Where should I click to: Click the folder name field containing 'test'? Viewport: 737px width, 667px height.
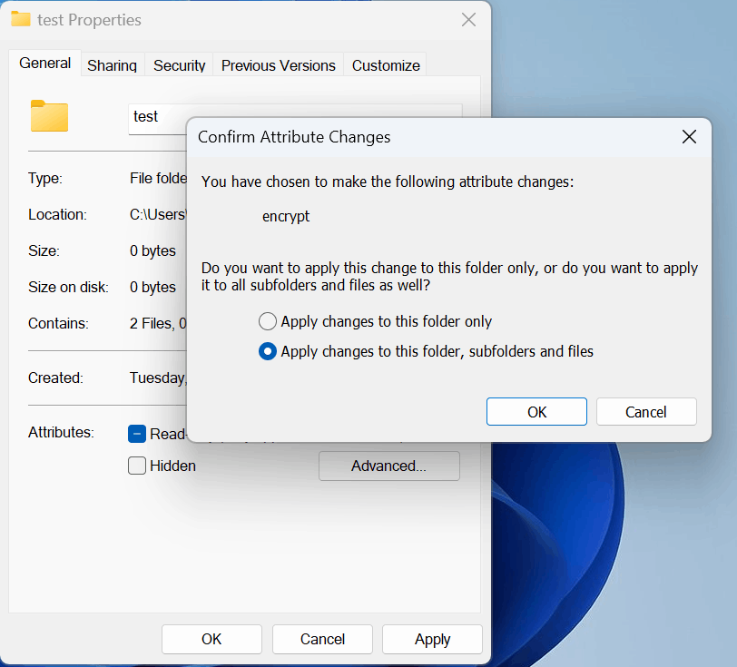click(157, 119)
